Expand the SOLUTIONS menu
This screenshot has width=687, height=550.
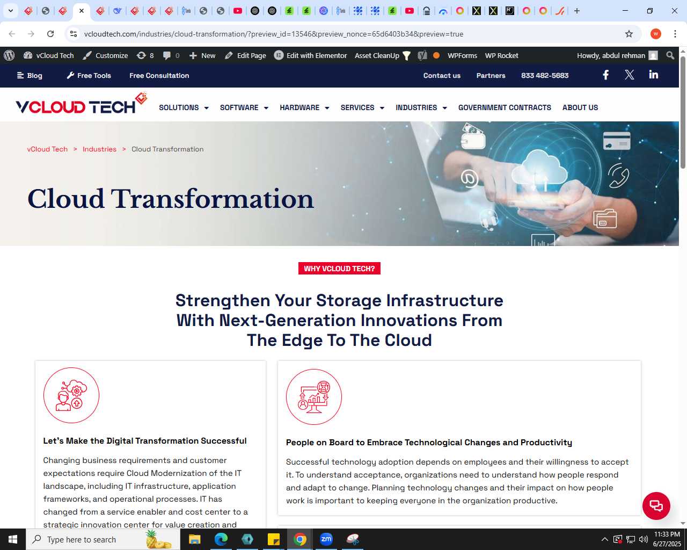184,107
